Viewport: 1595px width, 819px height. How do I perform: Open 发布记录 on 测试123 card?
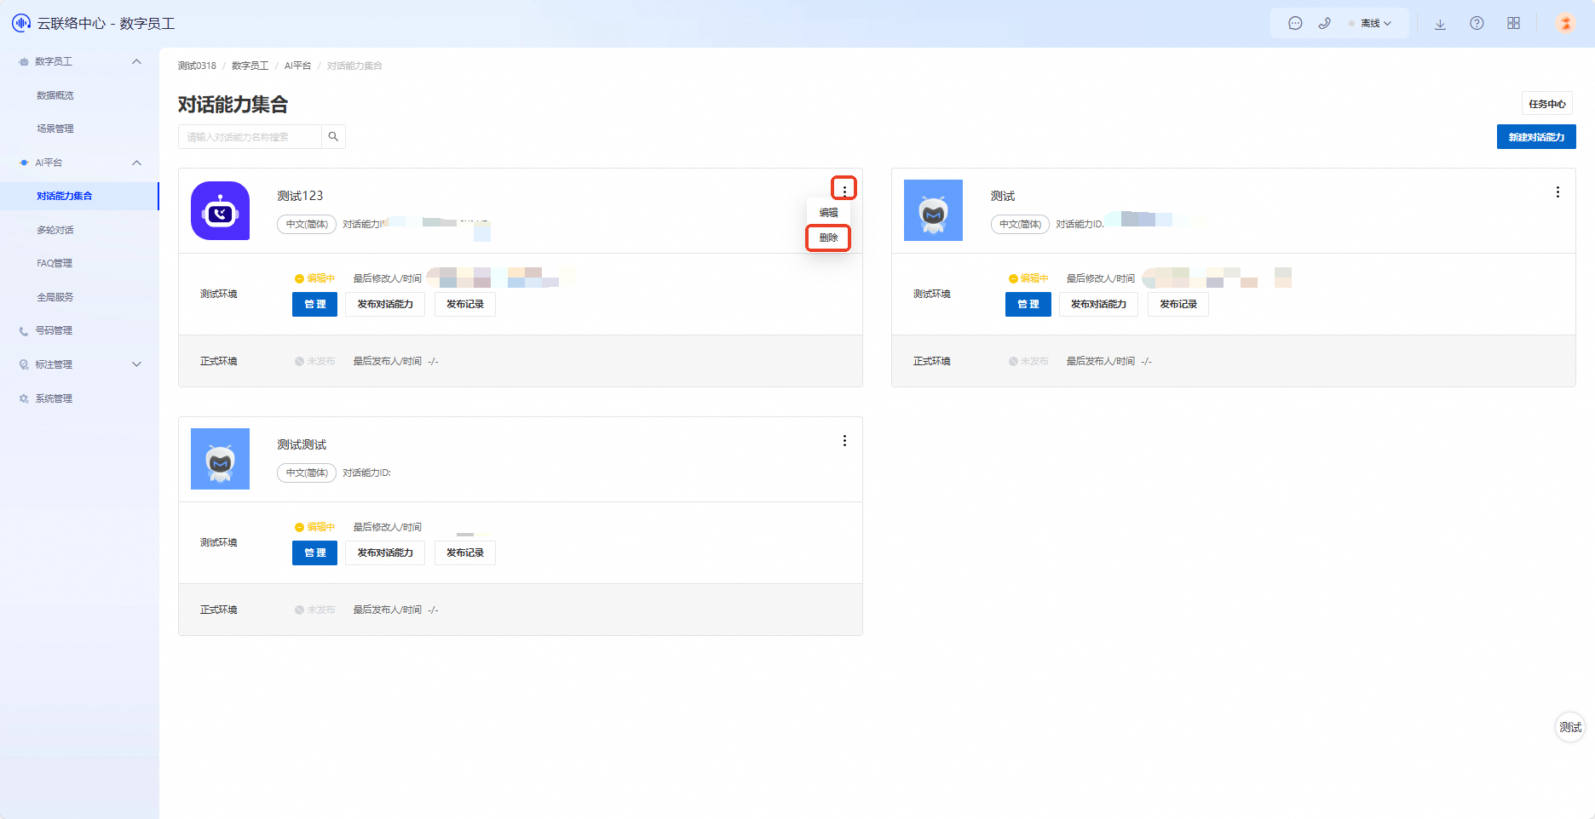tap(465, 304)
